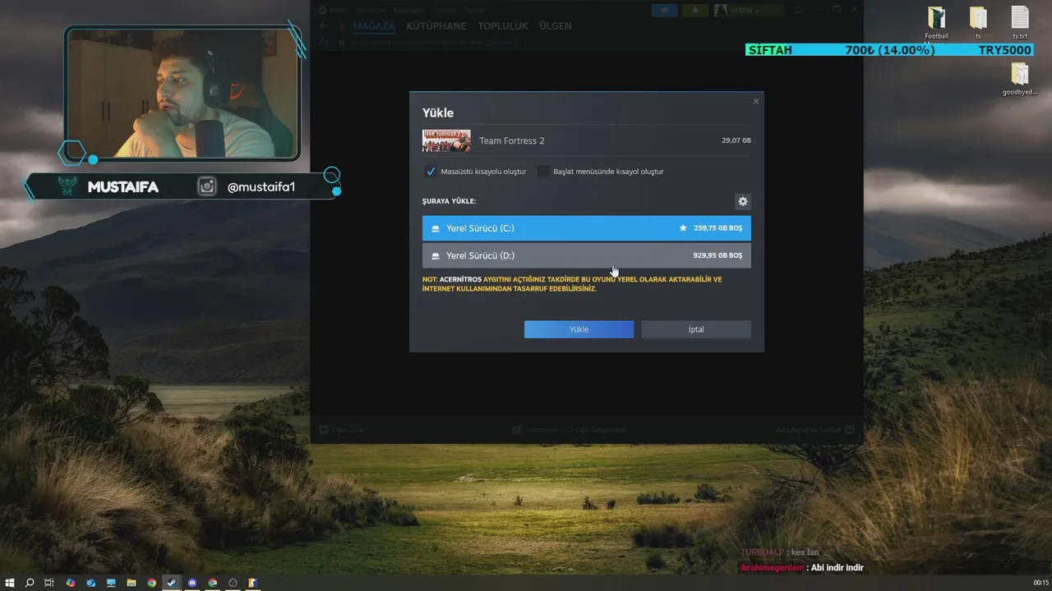Open KÜTÜPHANE tab in Steam window

436,26
